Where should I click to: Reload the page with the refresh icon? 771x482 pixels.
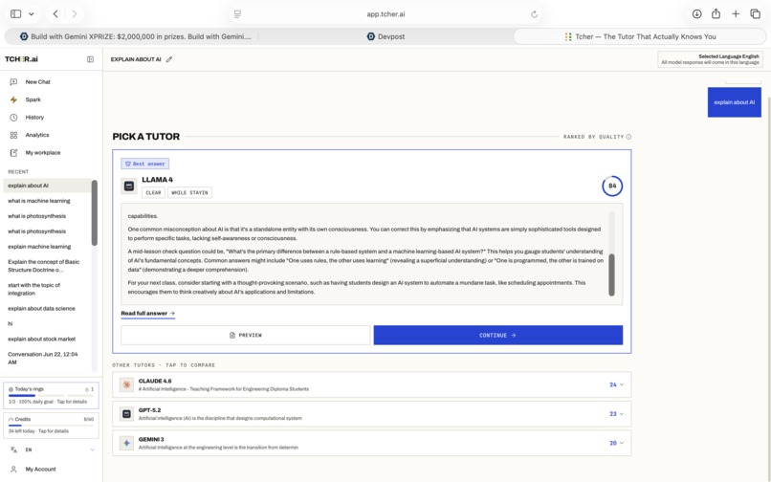[x=534, y=14]
